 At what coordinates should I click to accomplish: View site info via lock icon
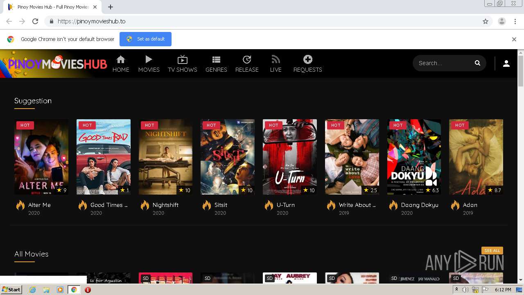(52, 21)
